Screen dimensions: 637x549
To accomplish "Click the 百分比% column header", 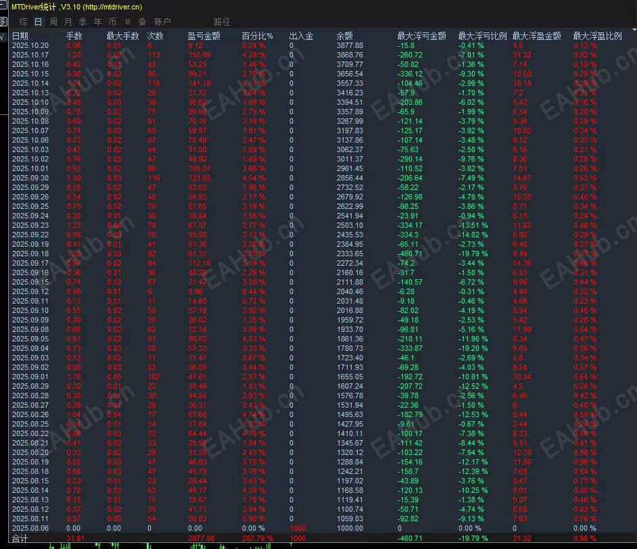I will pos(258,36).
